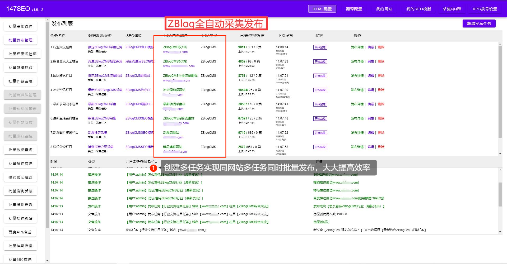Click the 任务名称 column header
Screen dimensions: 507x264
coord(58,36)
